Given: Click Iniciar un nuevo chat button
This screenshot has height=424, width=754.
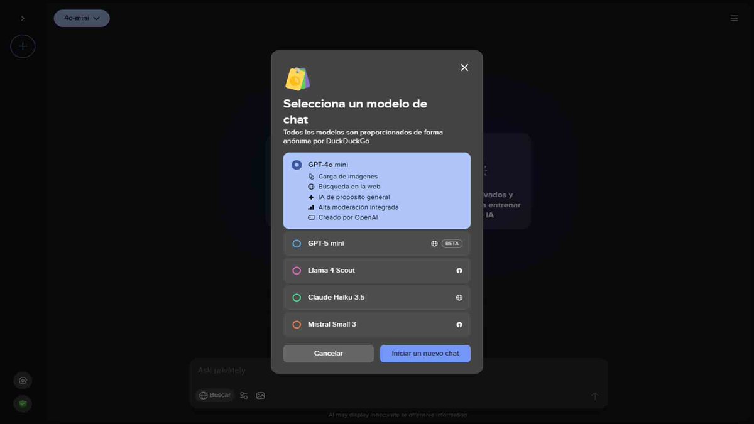Looking at the screenshot, I should [425, 353].
